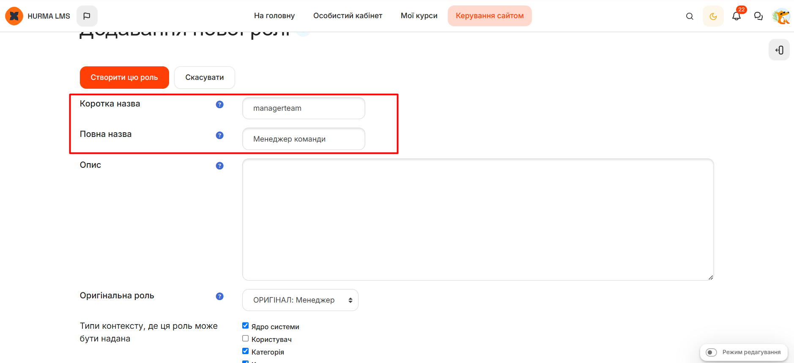This screenshot has height=363, width=794.
Task: Show help for Коротка назва
Action: tap(219, 104)
